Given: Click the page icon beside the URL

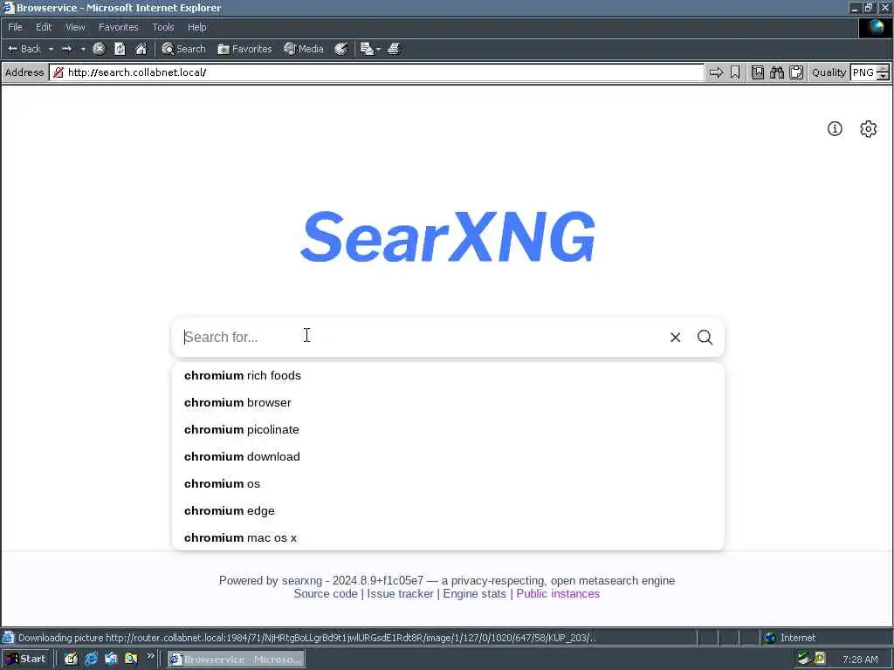Looking at the screenshot, I should [x=58, y=72].
